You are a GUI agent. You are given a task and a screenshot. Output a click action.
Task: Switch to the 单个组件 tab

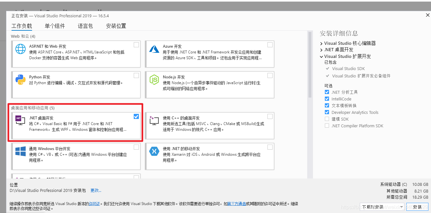tap(55, 26)
